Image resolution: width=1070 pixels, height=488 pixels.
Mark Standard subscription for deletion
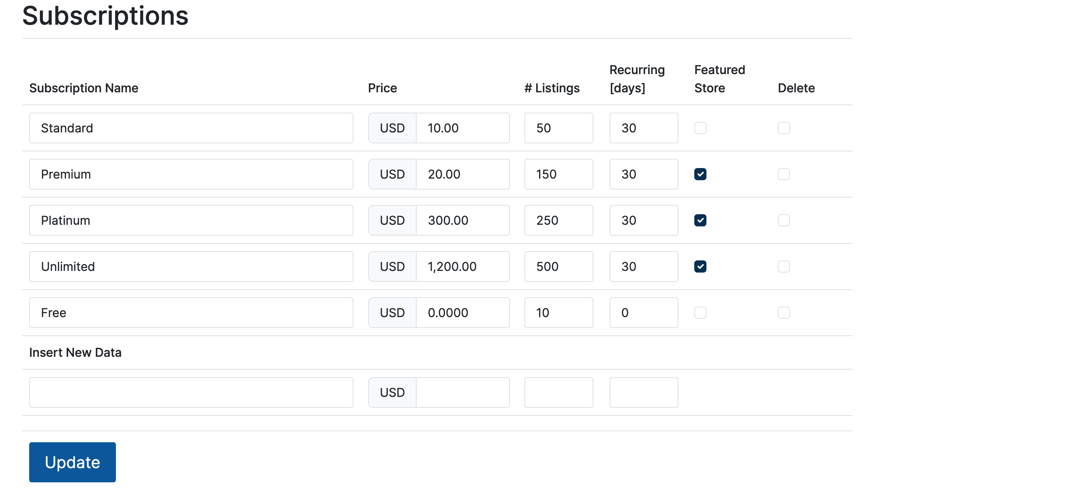(783, 128)
